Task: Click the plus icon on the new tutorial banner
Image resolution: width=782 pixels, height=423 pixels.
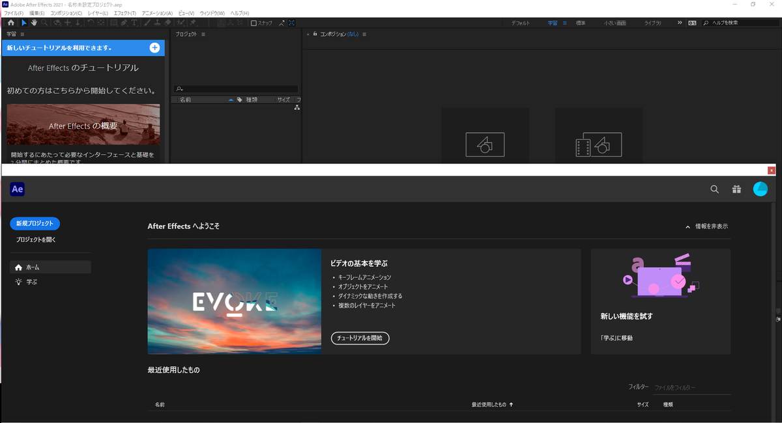Action: coord(154,48)
